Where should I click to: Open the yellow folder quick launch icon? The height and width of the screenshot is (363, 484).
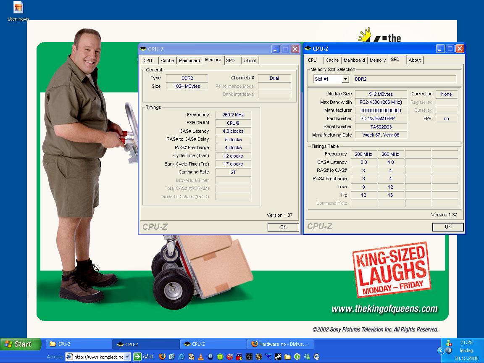click(288, 357)
